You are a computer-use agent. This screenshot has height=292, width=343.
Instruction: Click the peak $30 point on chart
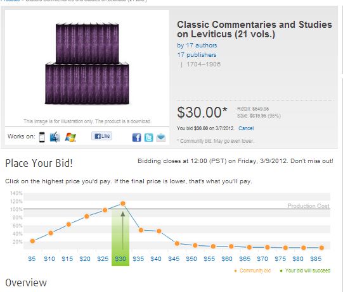tap(123, 204)
